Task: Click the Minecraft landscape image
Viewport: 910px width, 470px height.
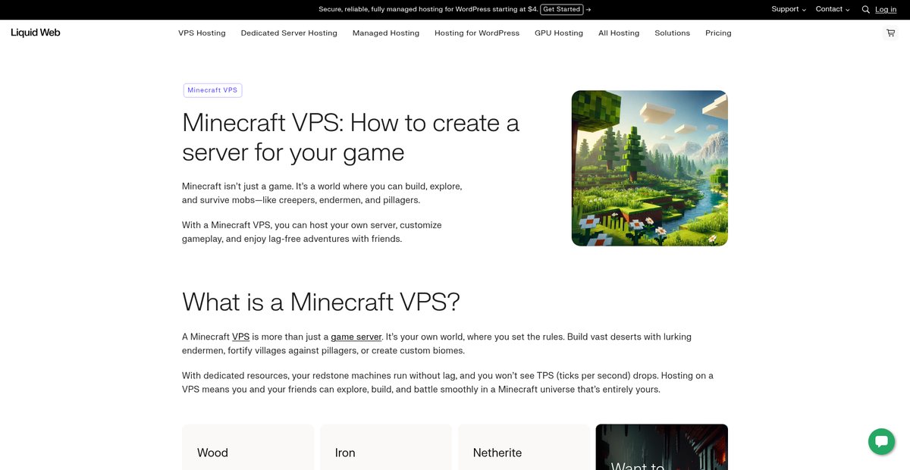Action: point(650,168)
